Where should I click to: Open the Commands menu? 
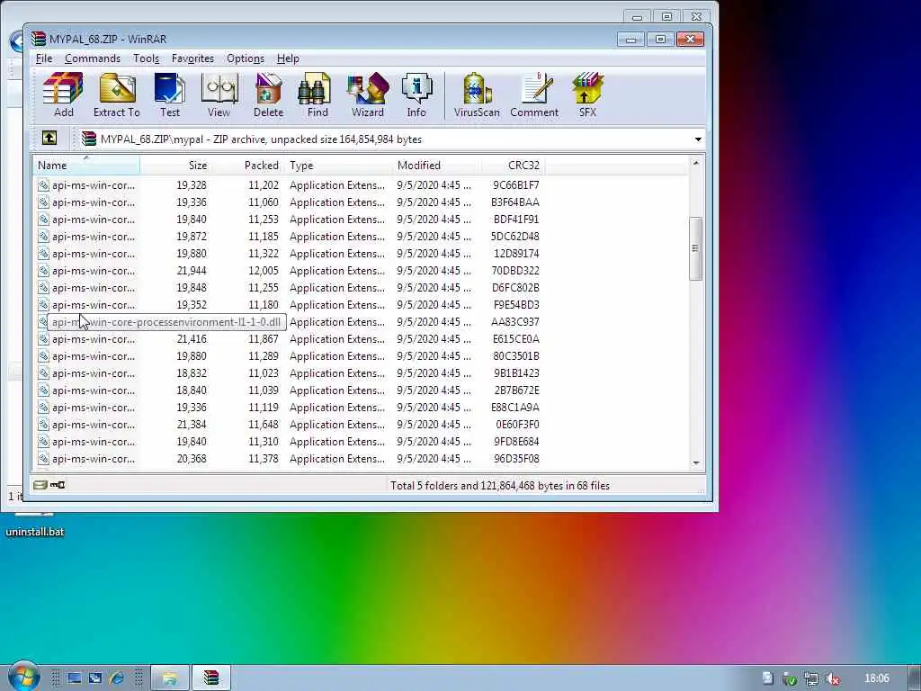click(93, 58)
